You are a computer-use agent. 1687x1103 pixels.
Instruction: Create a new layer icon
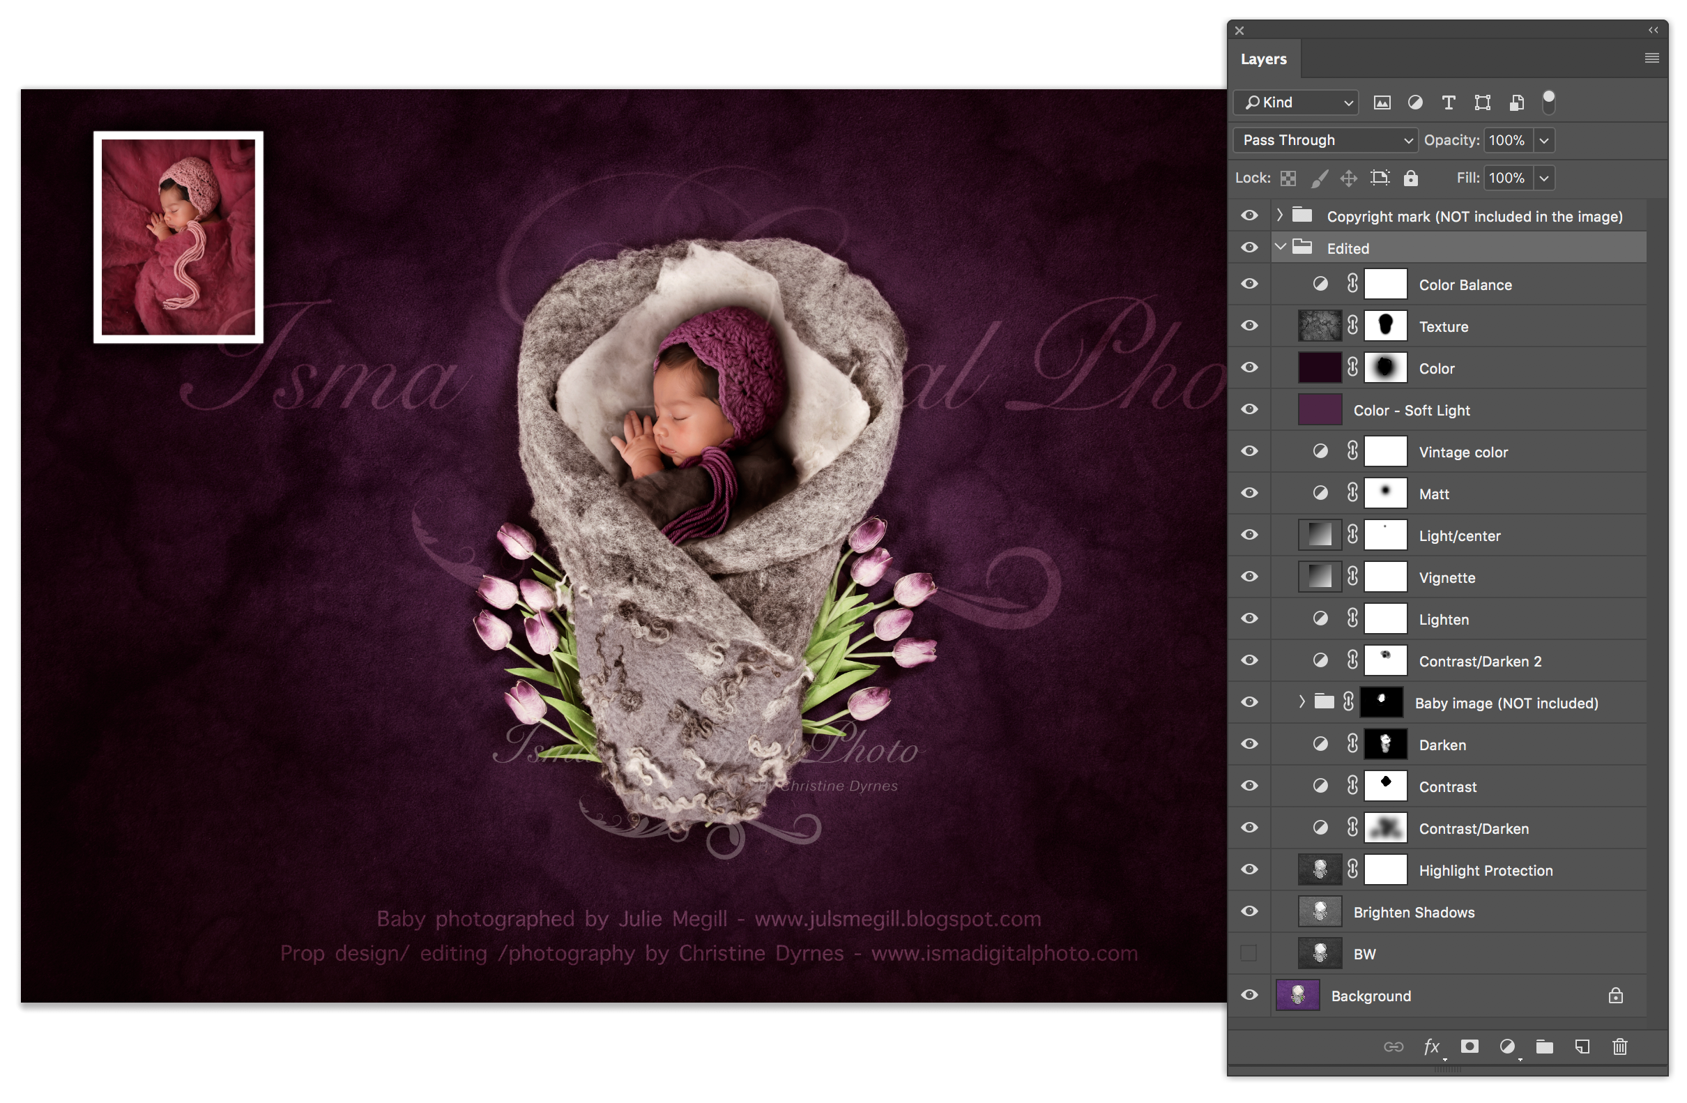point(1582,1047)
